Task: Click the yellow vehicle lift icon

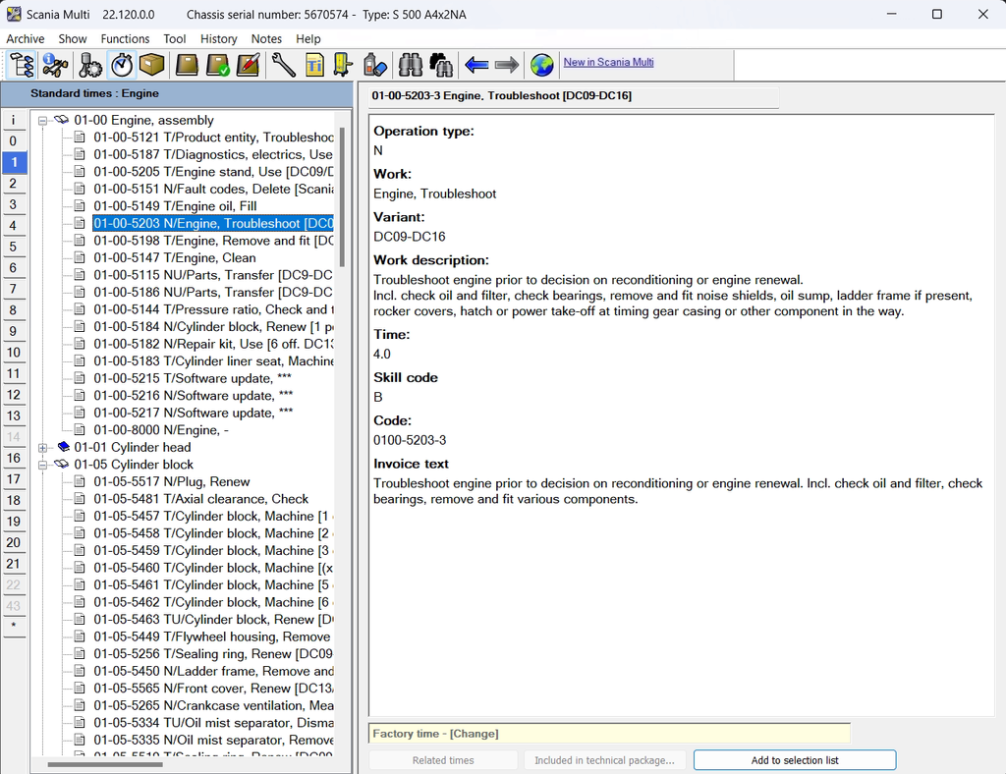Action: click(x=343, y=65)
